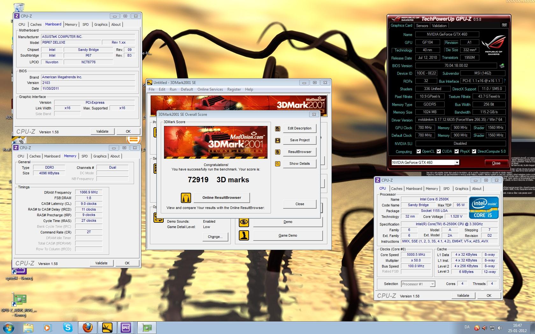Click the Show Details button
This screenshot has width=535, height=334.
tap(299, 164)
